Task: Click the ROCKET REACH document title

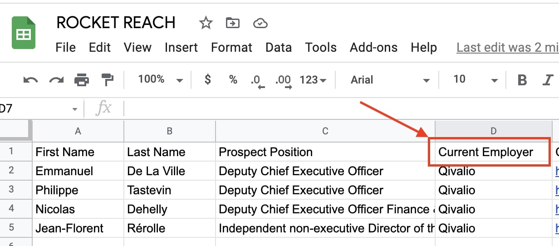Action: (116, 23)
